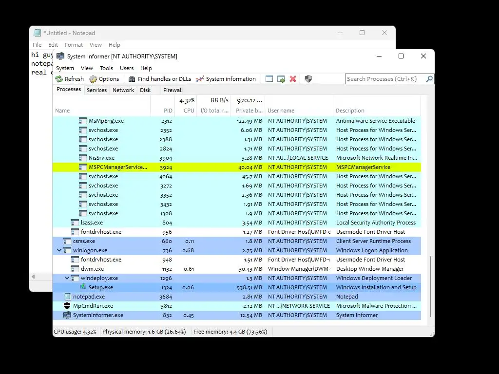This screenshot has height=374, width=499.
Task: Open Notepad's Edit menu
Action: (53, 45)
